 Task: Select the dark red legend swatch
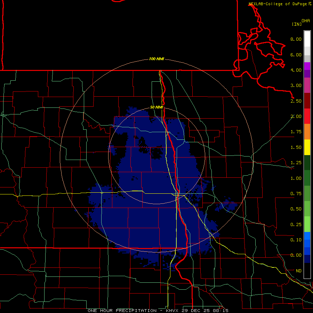(x=307, y=101)
